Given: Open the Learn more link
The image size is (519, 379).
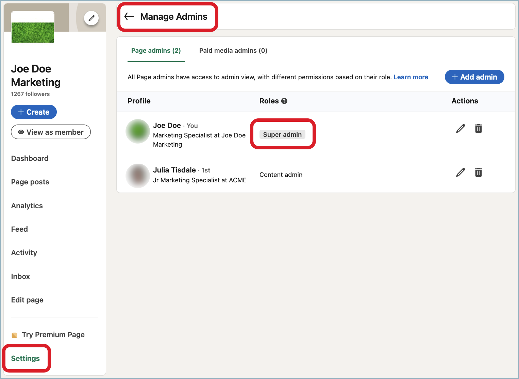Looking at the screenshot, I should (x=411, y=77).
